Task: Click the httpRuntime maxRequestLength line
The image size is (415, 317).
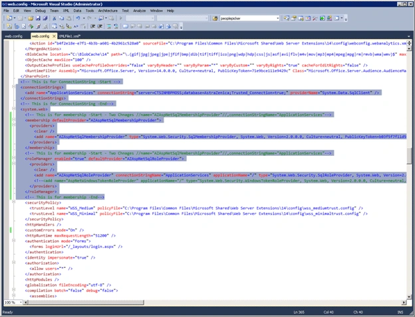Action: click(70, 235)
